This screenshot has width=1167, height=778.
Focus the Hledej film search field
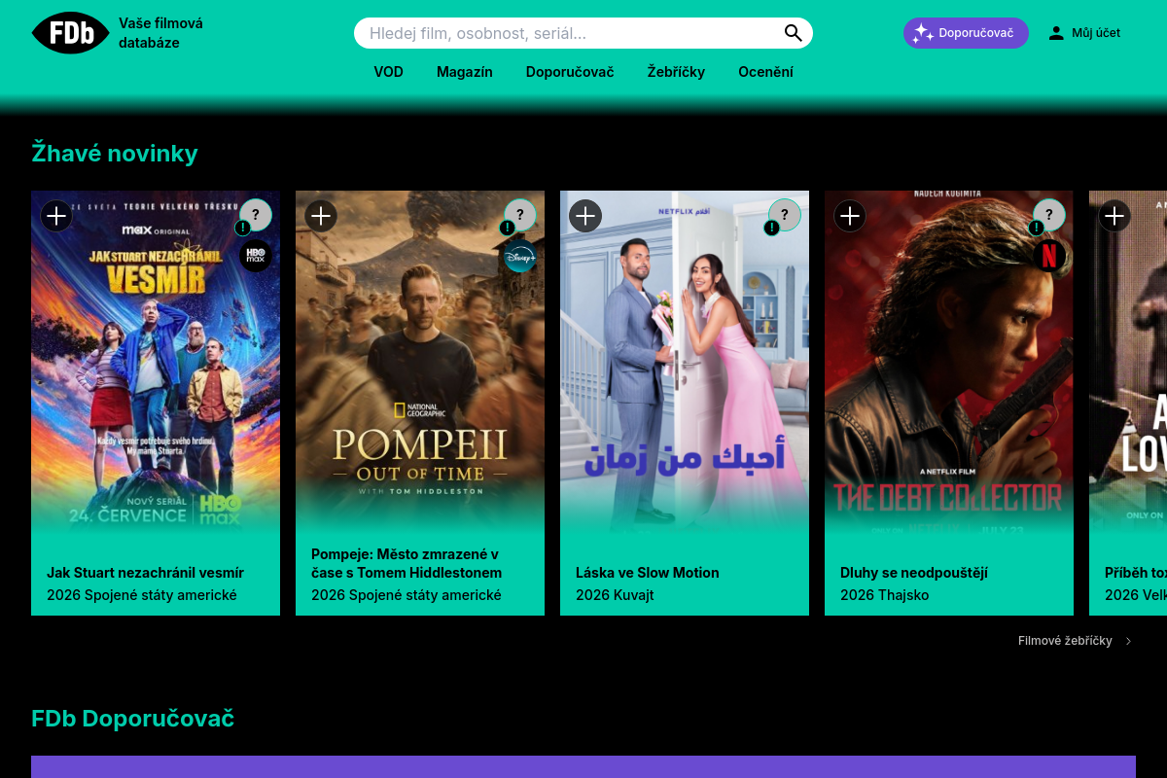[x=569, y=33]
